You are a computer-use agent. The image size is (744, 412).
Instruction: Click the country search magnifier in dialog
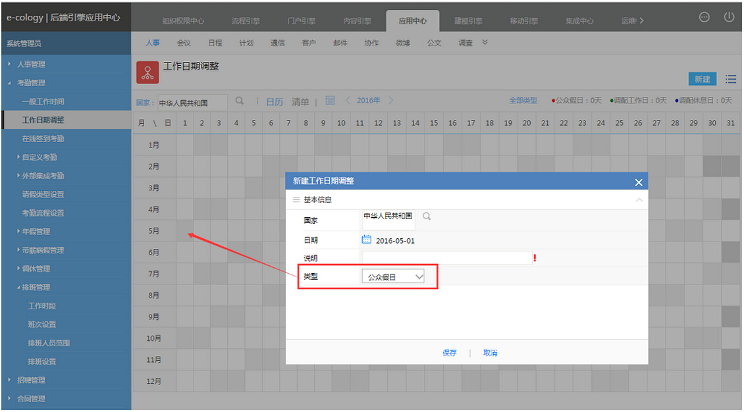(427, 216)
